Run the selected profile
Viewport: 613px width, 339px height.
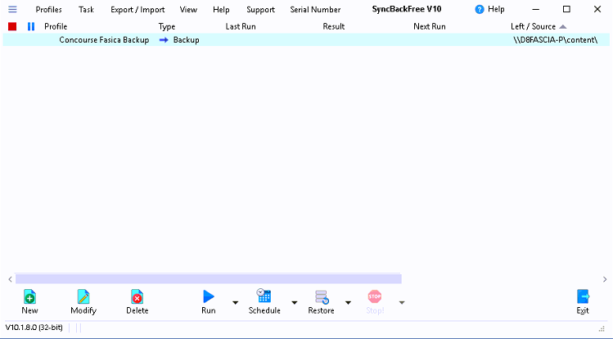pos(209,297)
